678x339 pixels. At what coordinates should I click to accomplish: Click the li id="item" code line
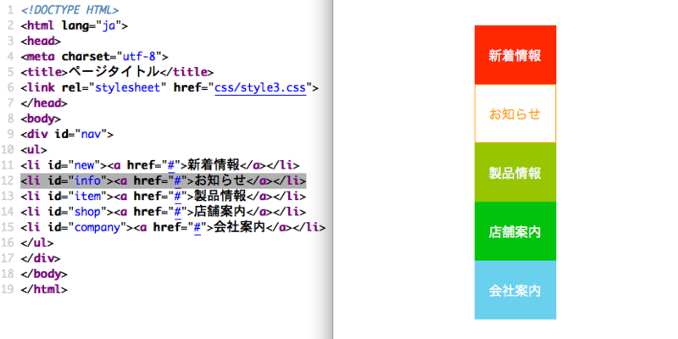[164, 197]
